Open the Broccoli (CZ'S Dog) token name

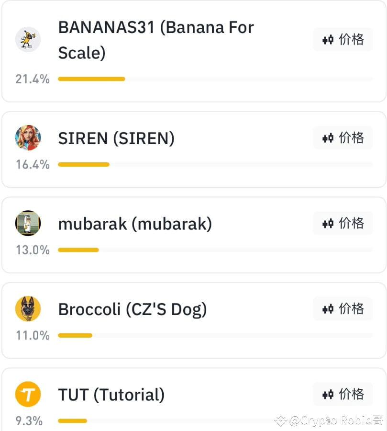tap(133, 309)
